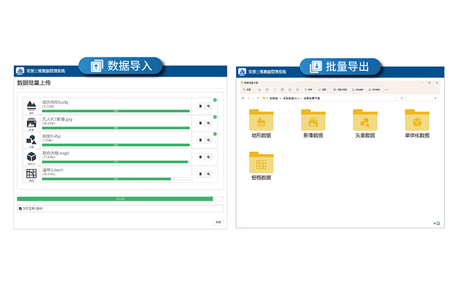The image size is (462, 293).
Task: Click the terrain type icon beside 城区地形6.obj
Action: coord(31,106)
